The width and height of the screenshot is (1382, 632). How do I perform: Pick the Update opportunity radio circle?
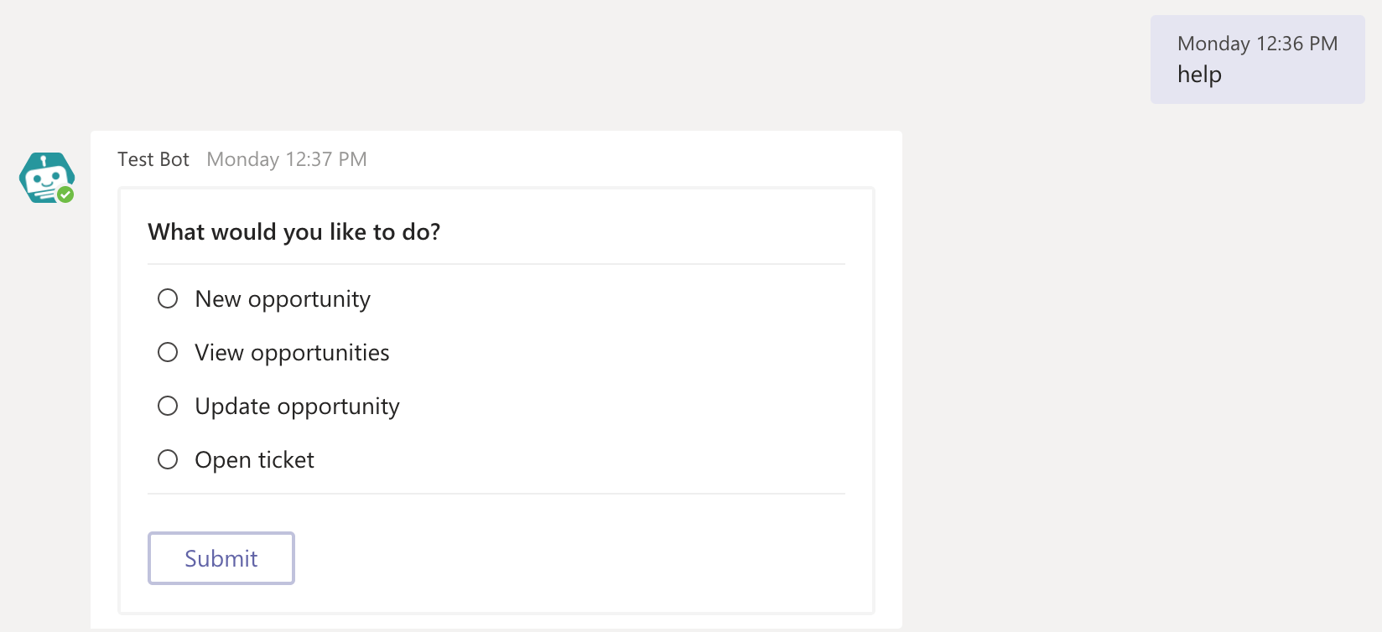[168, 406]
